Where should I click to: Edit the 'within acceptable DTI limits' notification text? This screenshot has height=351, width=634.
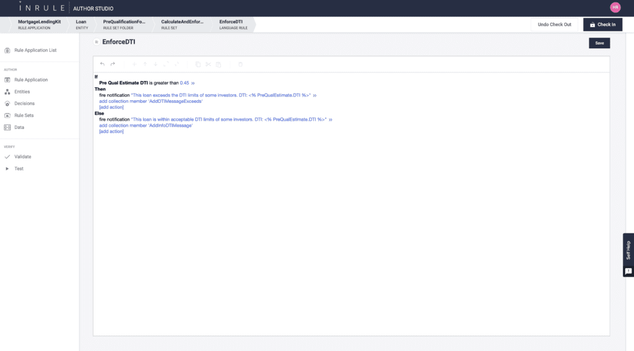228,119
